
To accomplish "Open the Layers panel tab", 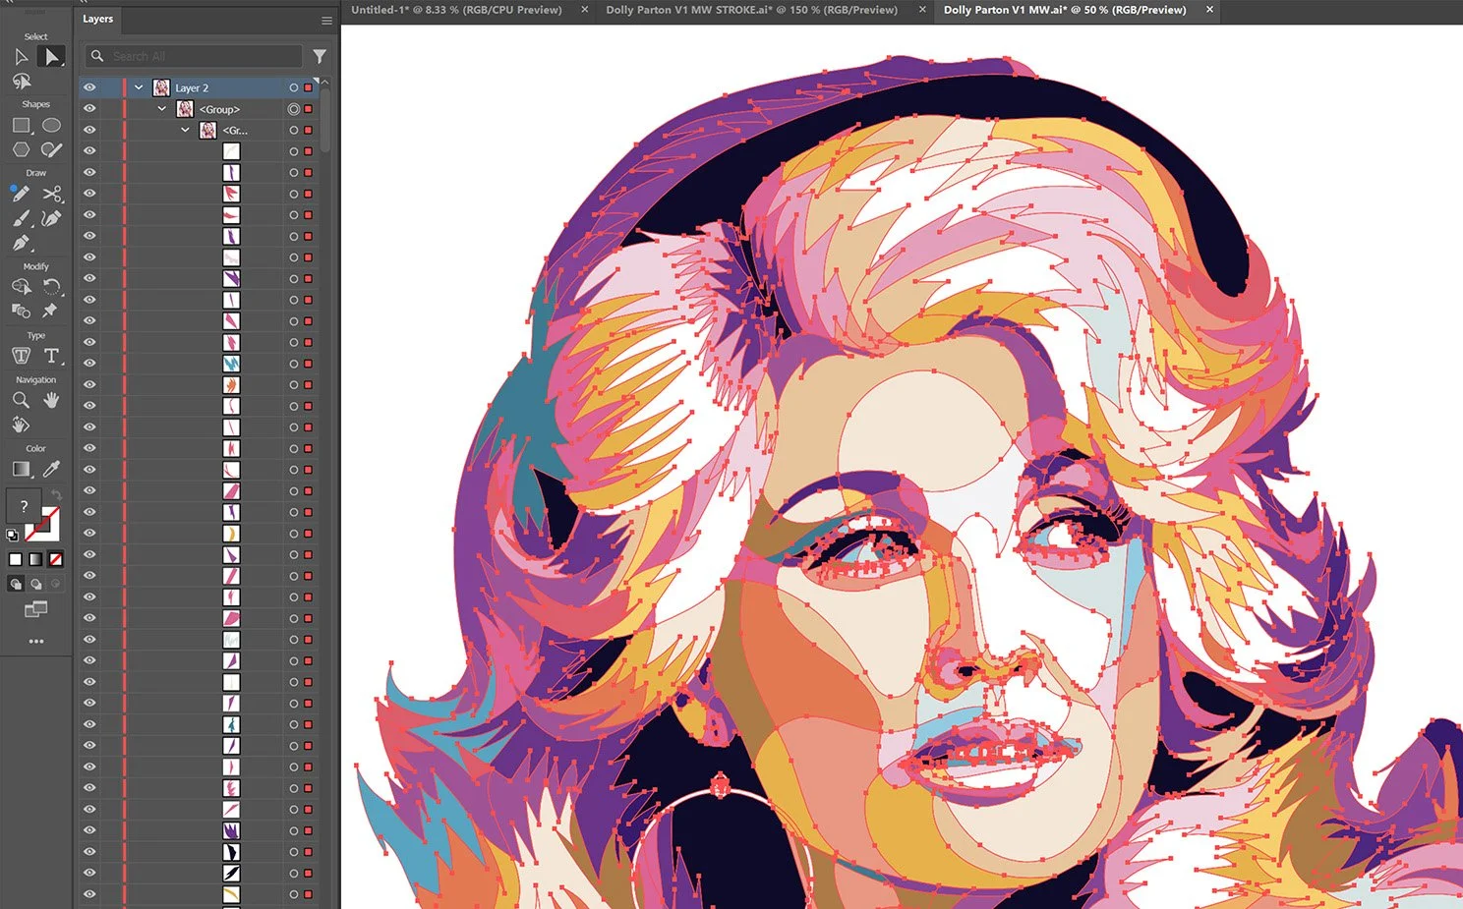I will pyautogui.click(x=97, y=19).
